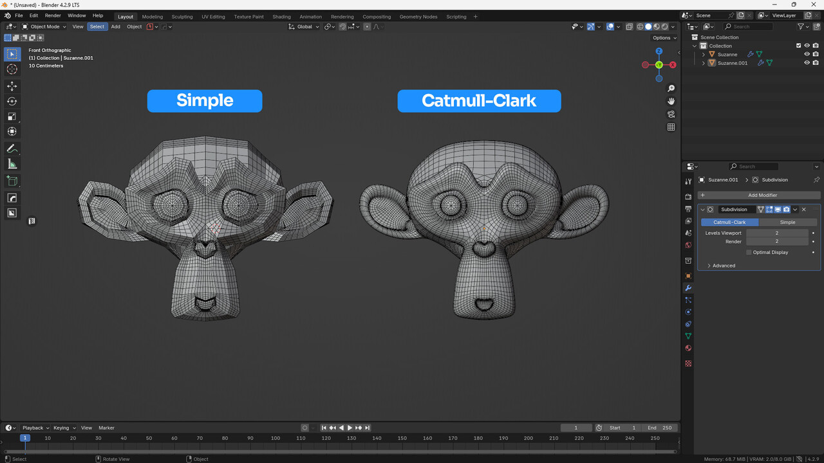
Task: Open the Add menu in viewport header
Action: 115,26
